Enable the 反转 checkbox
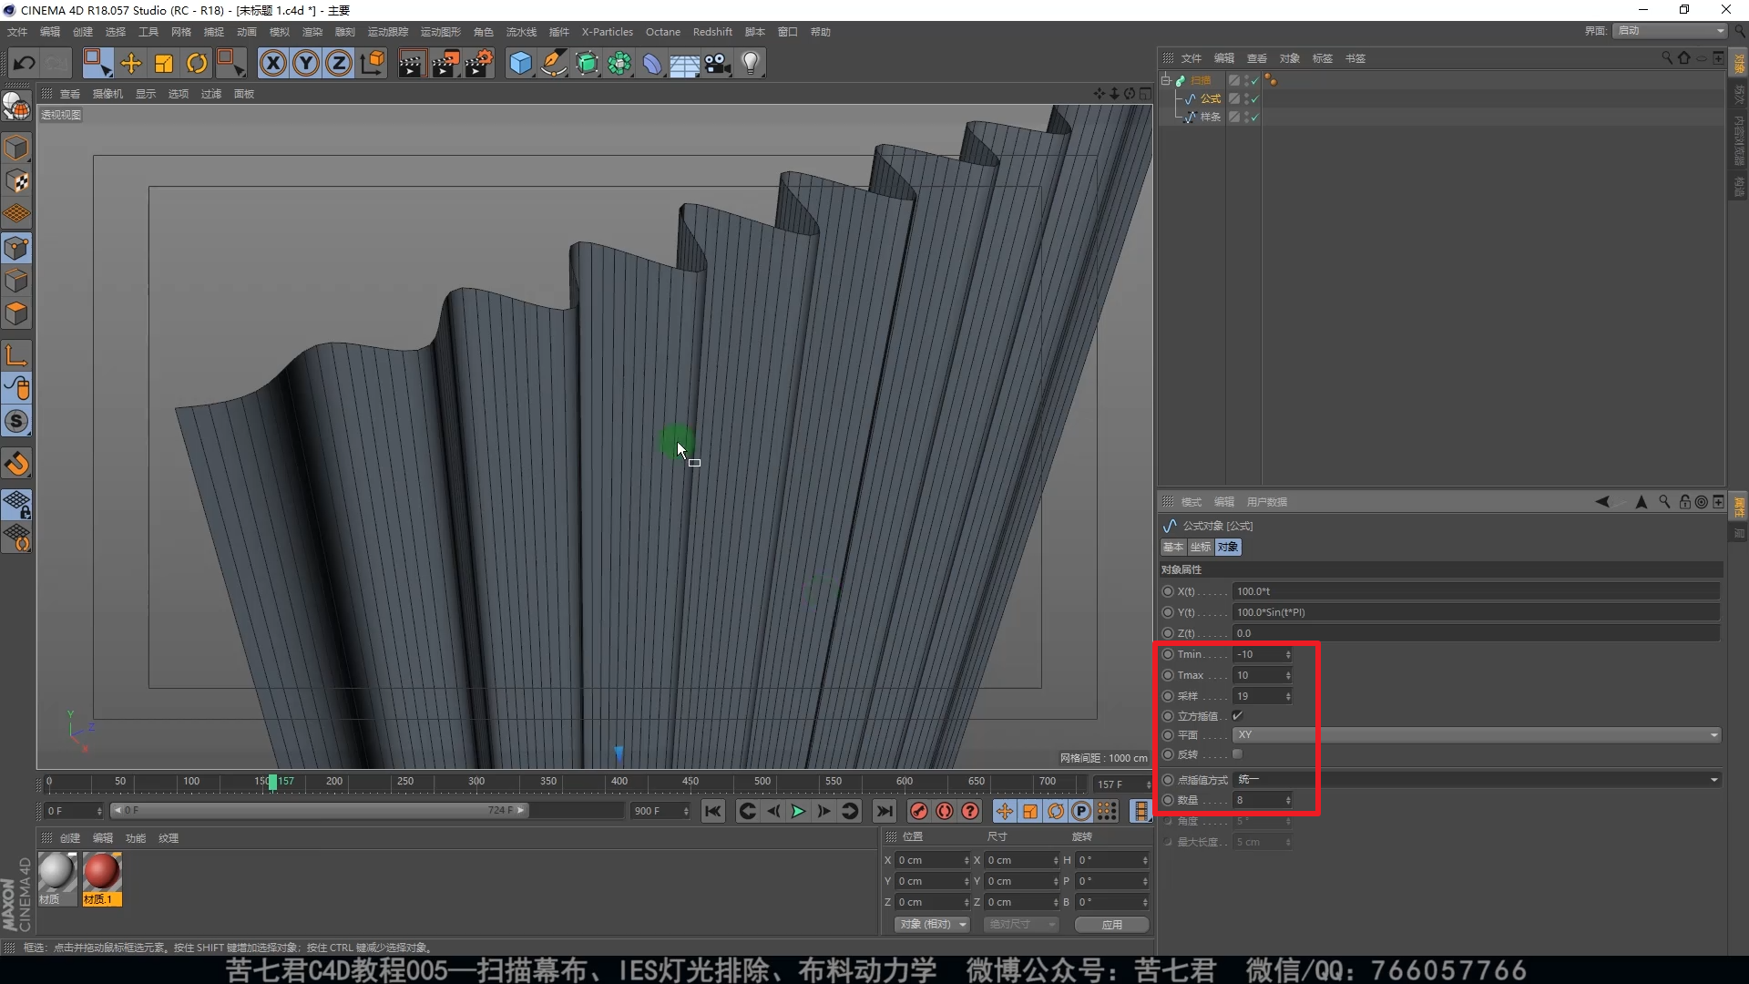This screenshot has width=1749, height=984. click(x=1237, y=754)
